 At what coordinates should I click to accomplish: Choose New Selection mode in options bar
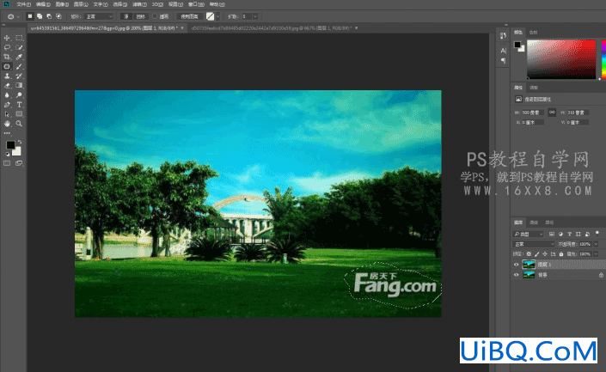(x=30, y=16)
